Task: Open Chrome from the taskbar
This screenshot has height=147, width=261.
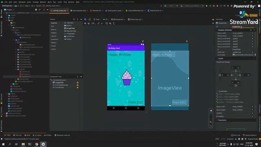Action: (36, 144)
